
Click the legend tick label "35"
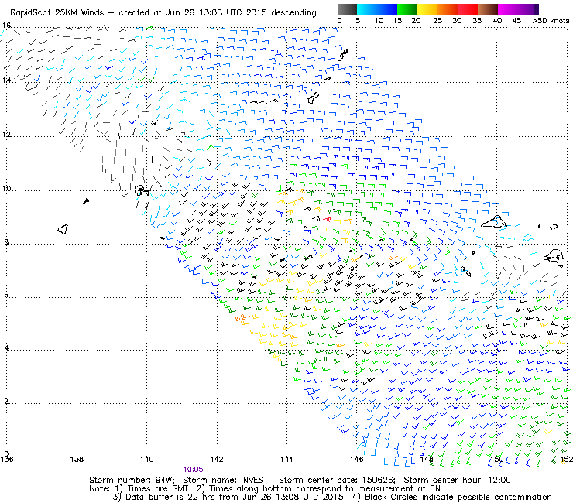(477, 21)
